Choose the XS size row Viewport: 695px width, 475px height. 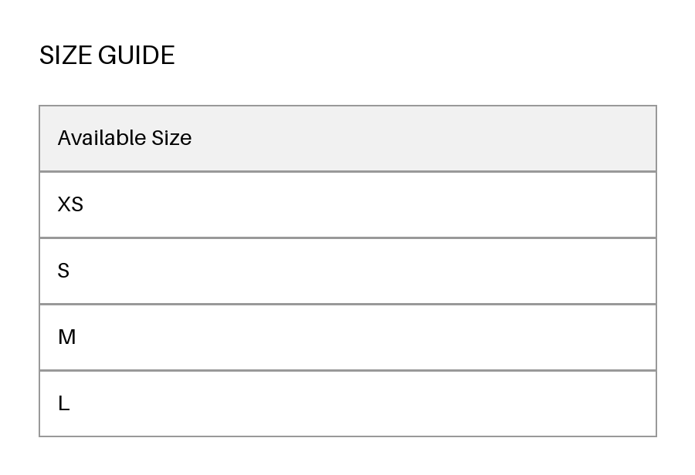pos(348,204)
